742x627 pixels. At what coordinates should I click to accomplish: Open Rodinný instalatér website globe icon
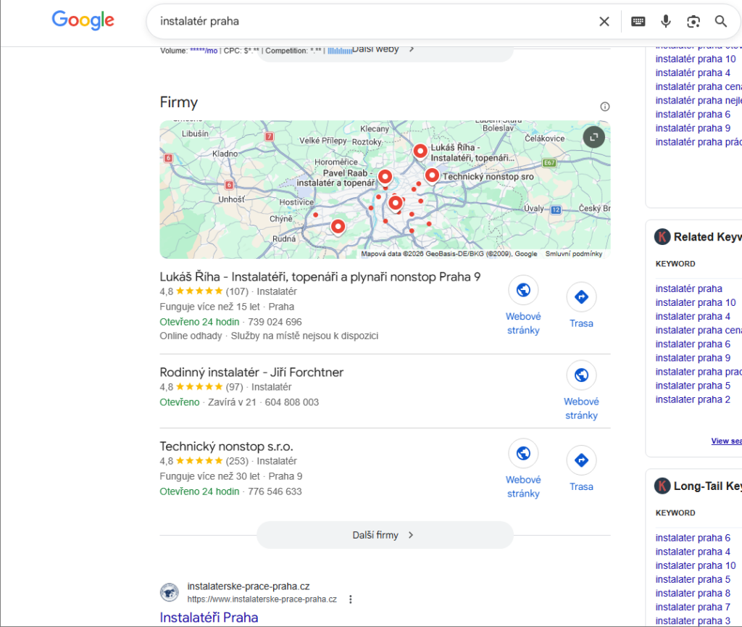[x=581, y=375]
